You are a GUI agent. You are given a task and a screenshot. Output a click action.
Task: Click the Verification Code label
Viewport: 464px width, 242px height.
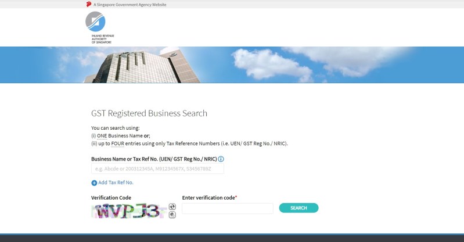[x=111, y=198]
